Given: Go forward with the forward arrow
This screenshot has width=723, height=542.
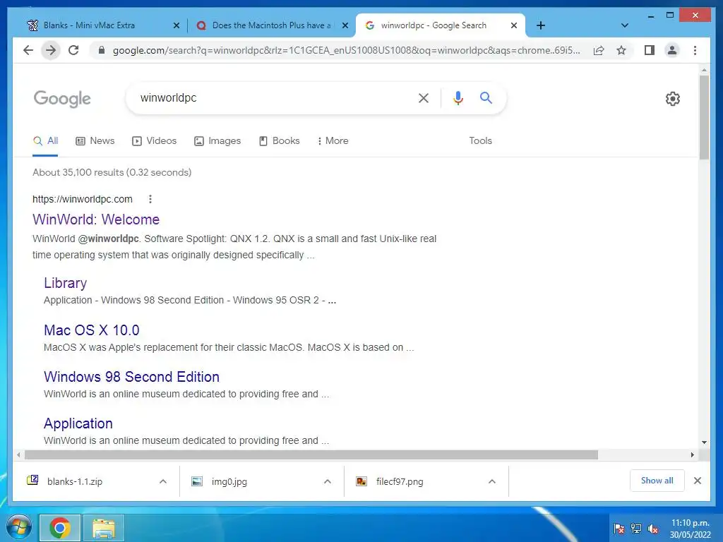Looking at the screenshot, I should click(x=51, y=50).
